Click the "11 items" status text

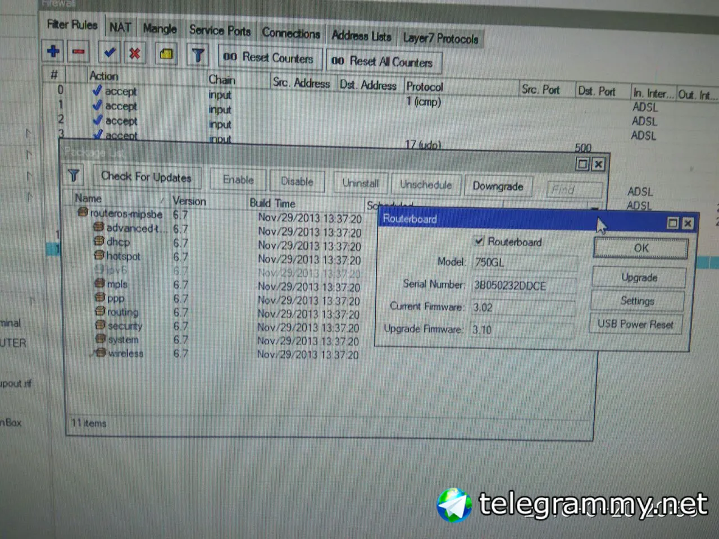pos(89,423)
